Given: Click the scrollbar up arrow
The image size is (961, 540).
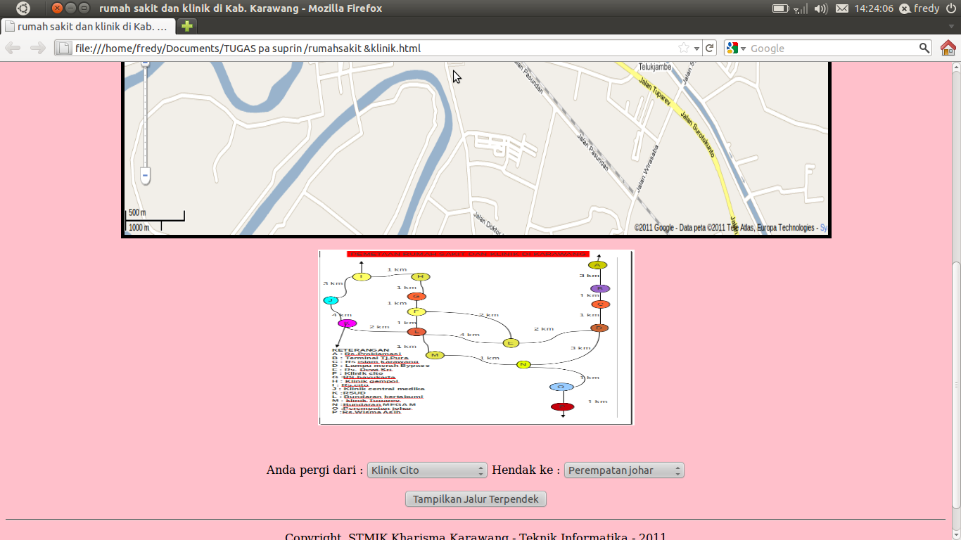Looking at the screenshot, I should [x=956, y=67].
